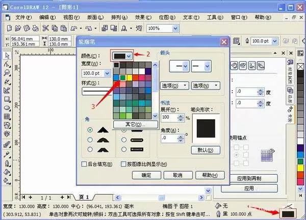Click the Print toolbar icon

[x=35, y=28]
